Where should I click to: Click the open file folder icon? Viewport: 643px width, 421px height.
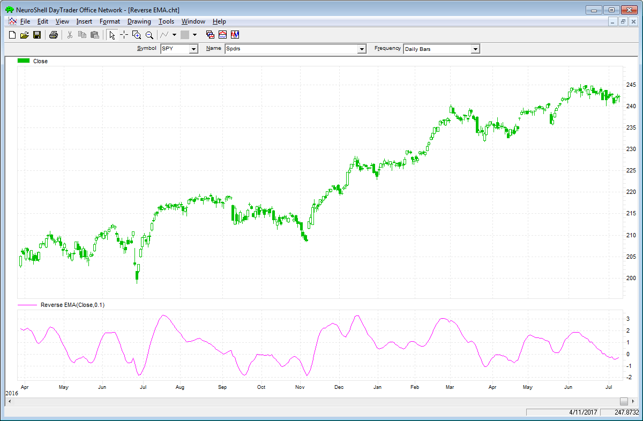coord(24,35)
